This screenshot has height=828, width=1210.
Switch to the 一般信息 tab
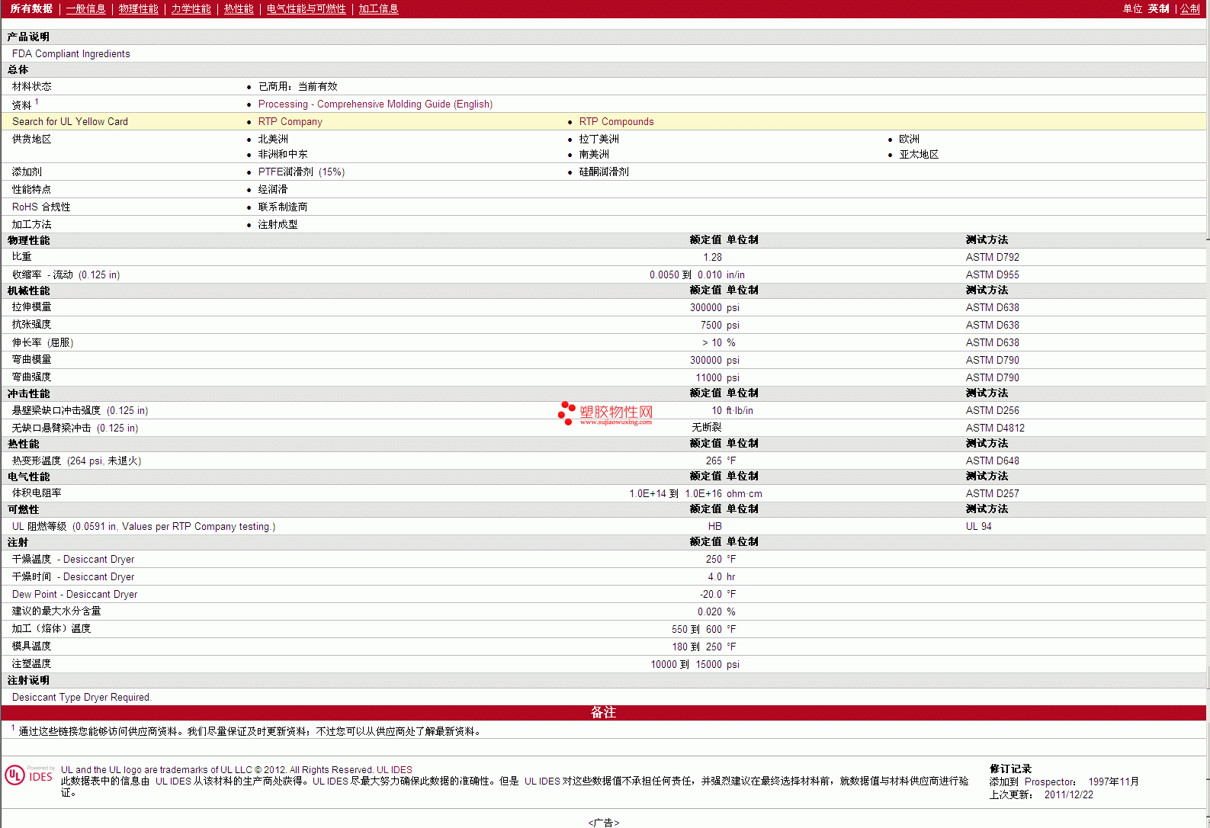pos(85,9)
